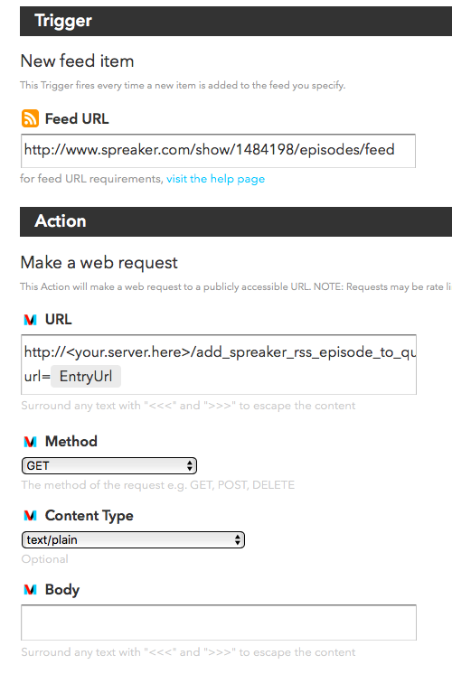Click the Maker icon beside Body
Viewport: 452px width, 674px height.
30,590
